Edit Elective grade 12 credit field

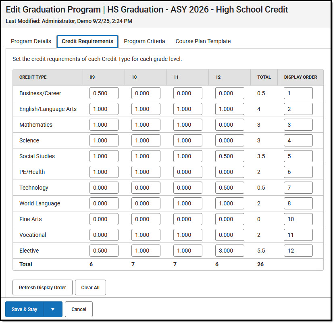pos(230,250)
